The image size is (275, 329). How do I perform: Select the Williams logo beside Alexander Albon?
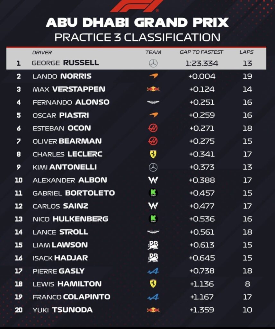tap(153, 180)
